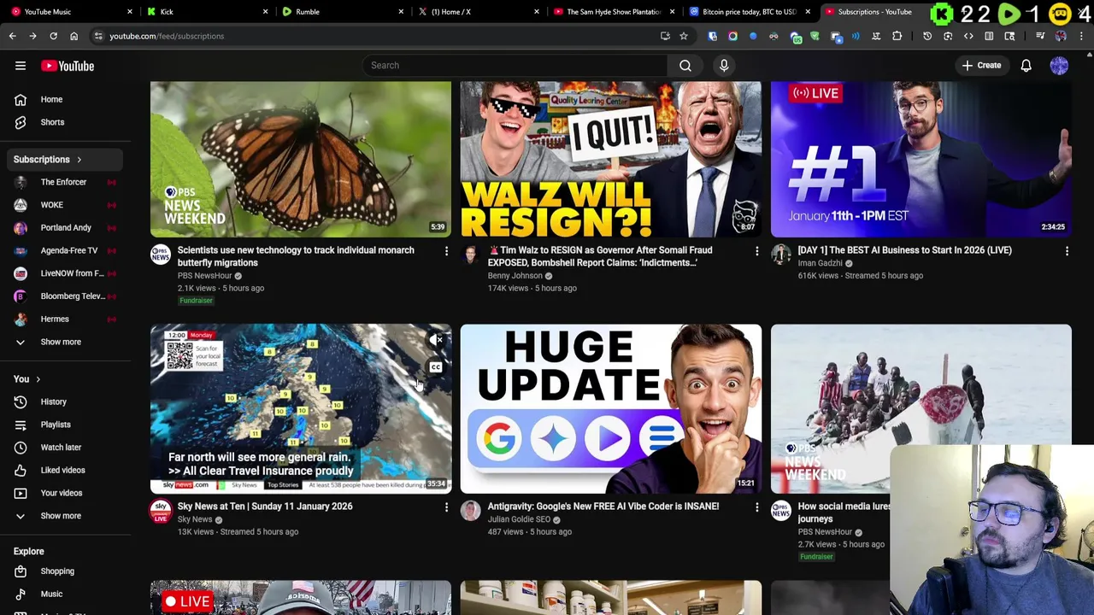Open Sky News channel avatar
Image resolution: width=1094 pixels, height=615 pixels.
pyautogui.click(x=161, y=511)
